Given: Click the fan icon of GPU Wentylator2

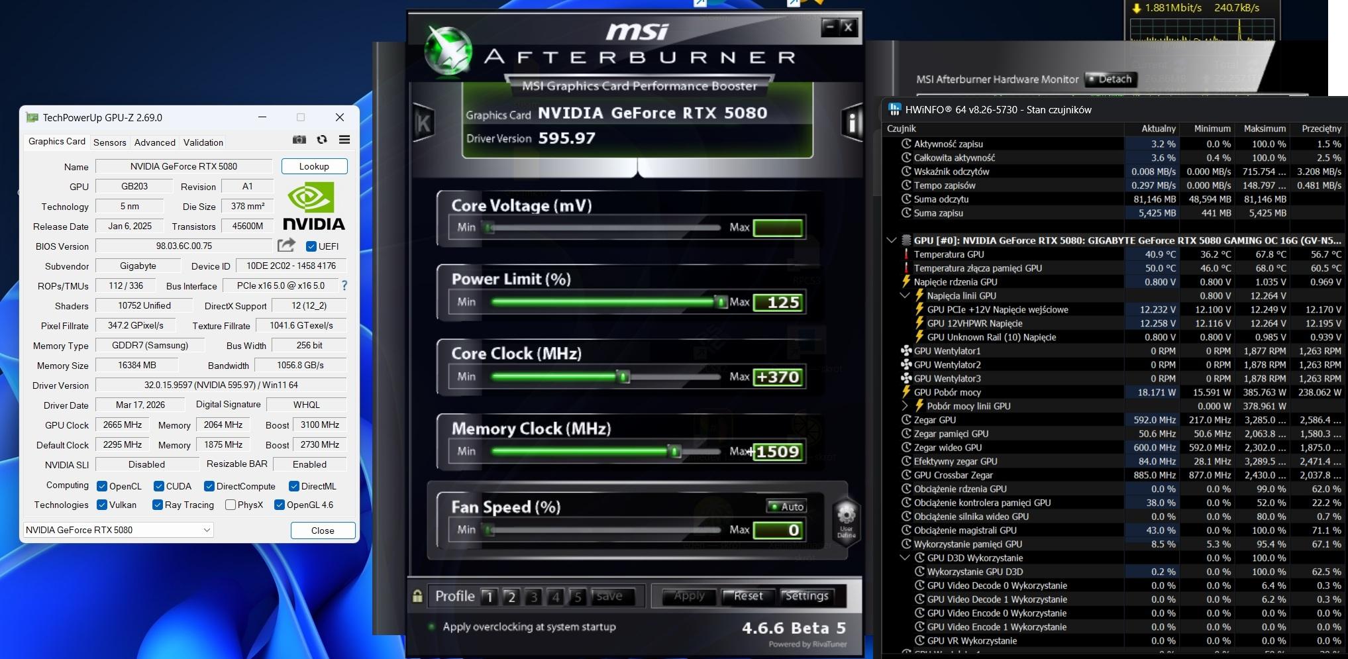Looking at the screenshot, I should [x=906, y=365].
